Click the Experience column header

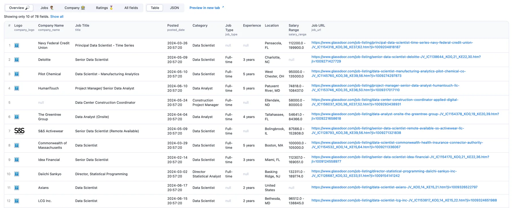[x=252, y=25]
